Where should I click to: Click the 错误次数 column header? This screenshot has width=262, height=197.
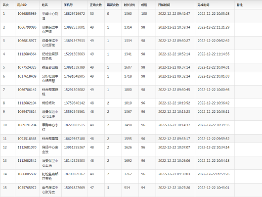point(113,5)
